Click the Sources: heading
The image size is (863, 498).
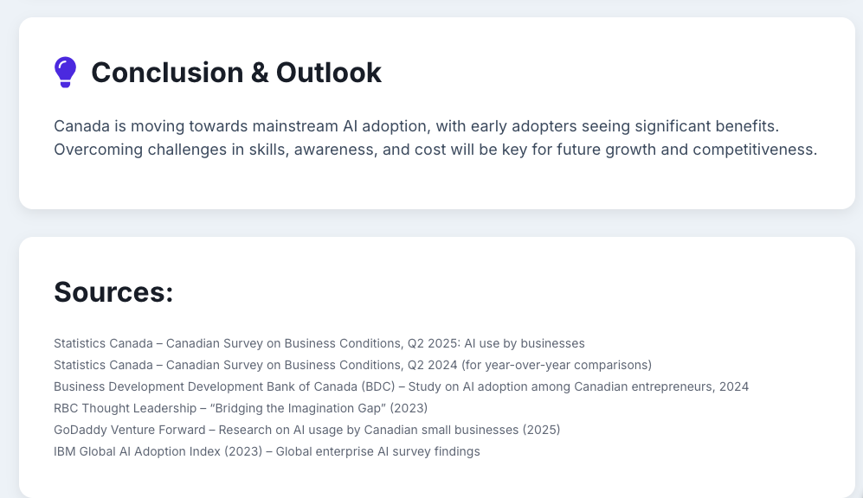113,292
